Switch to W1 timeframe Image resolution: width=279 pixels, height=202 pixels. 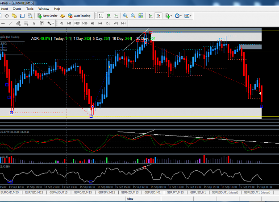(x=116, y=23)
